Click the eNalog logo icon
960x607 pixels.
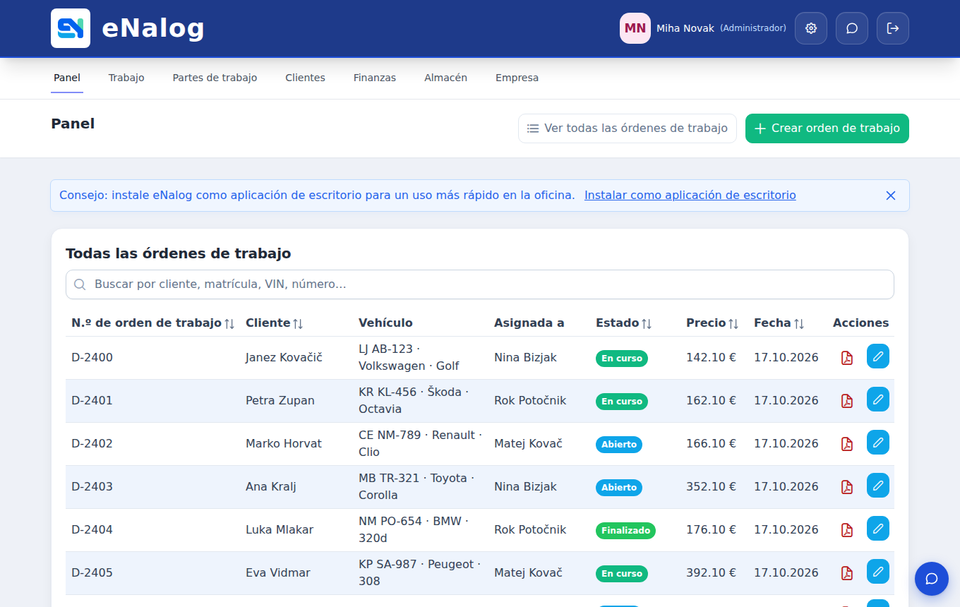pos(71,28)
